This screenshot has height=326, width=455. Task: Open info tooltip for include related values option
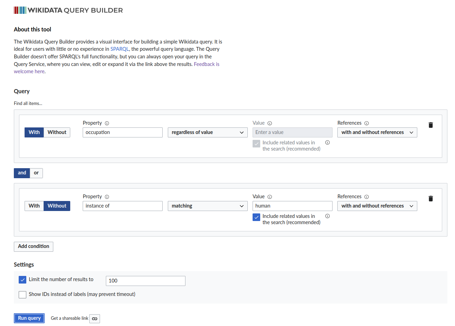(327, 216)
